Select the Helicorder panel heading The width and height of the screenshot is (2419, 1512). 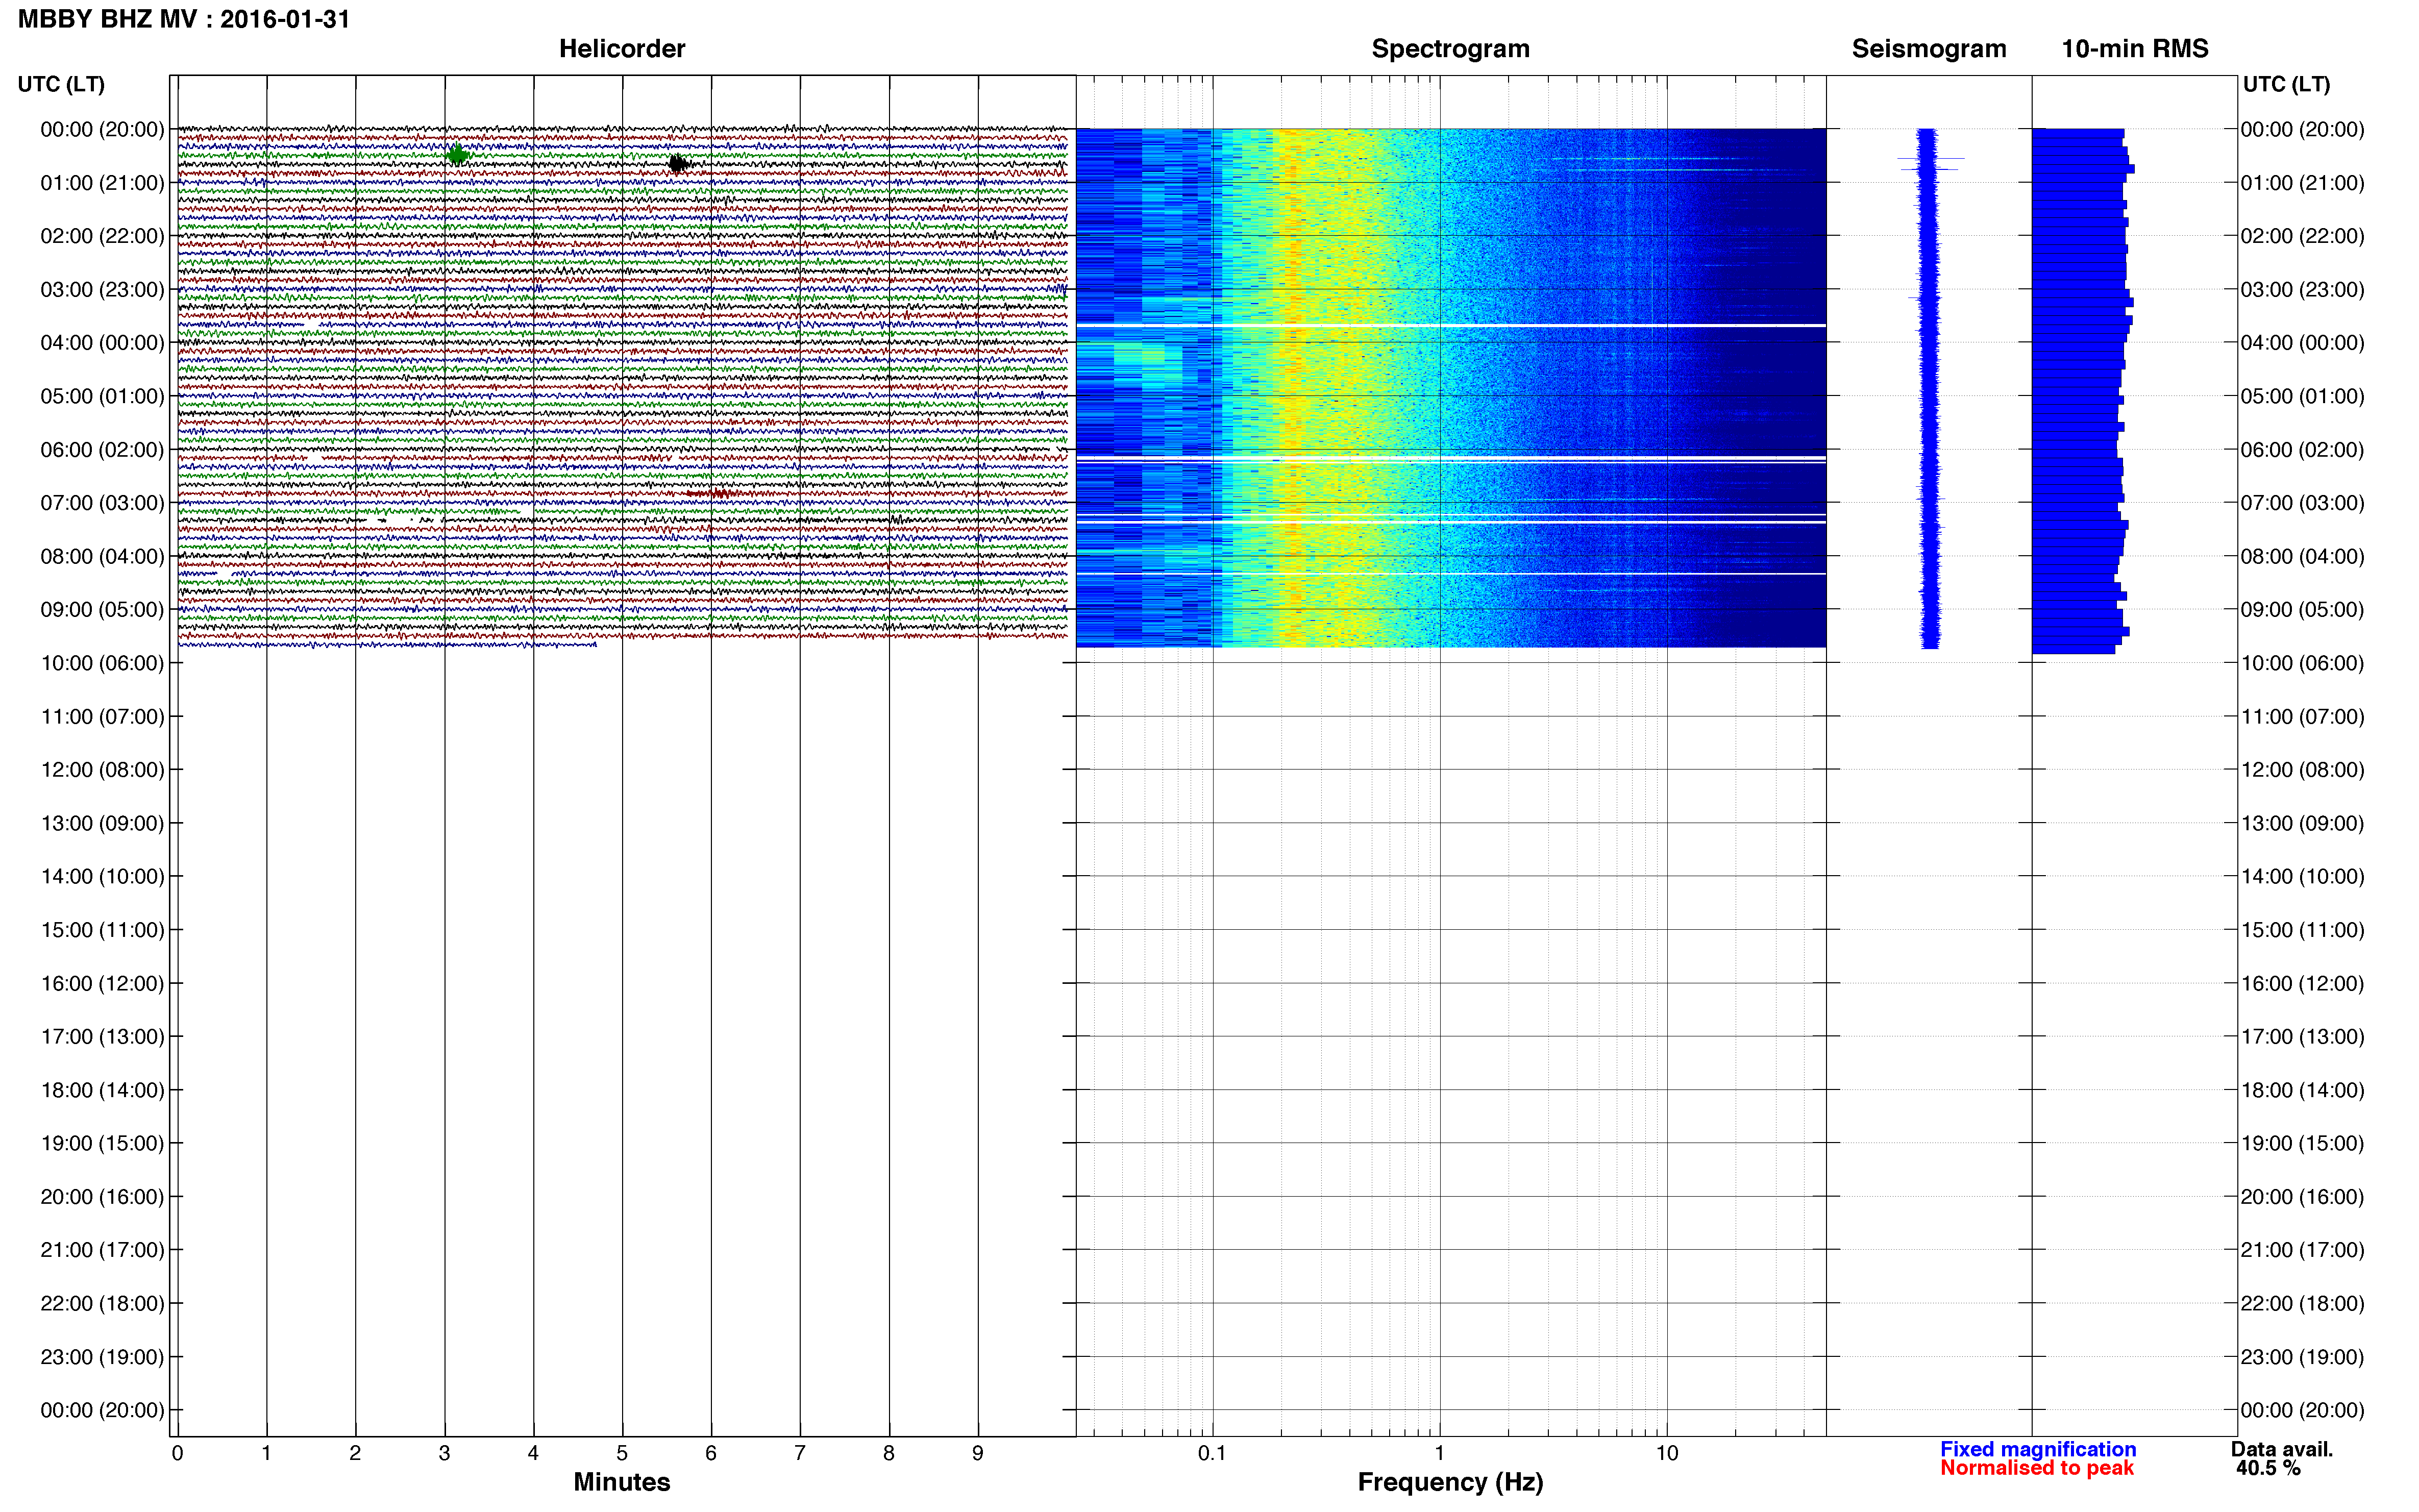click(x=622, y=48)
